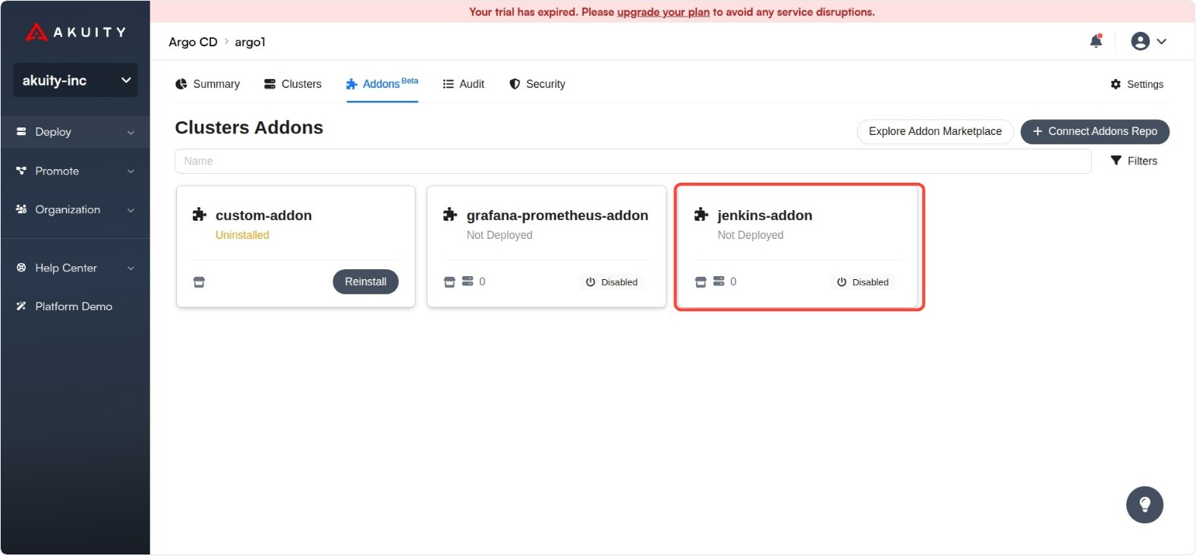Select the Addons Beta tab
1196x556 pixels.
pos(382,84)
